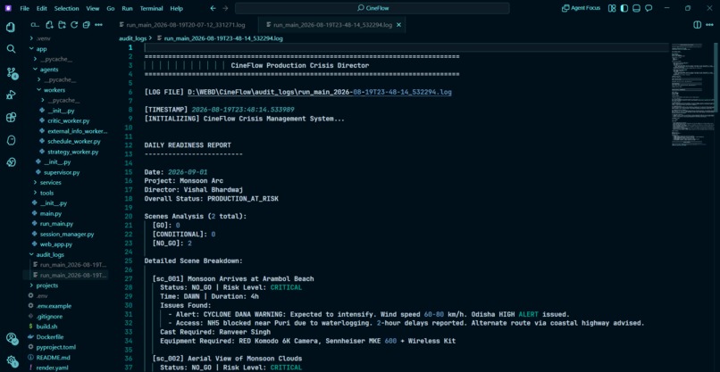Open session_manager.py file
The width and height of the screenshot is (720, 372).
67,234
